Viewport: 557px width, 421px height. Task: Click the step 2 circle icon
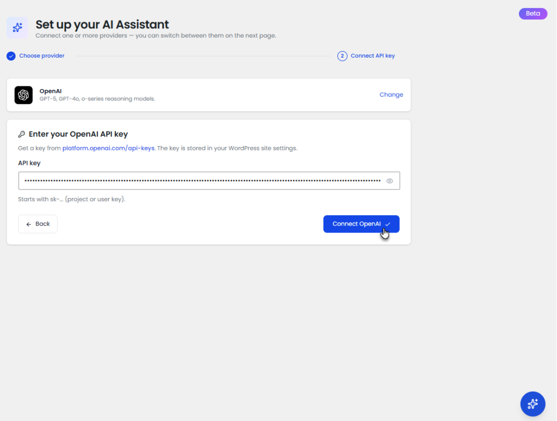pos(342,56)
